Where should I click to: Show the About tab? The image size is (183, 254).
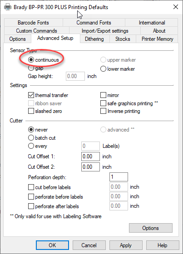[159, 31]
